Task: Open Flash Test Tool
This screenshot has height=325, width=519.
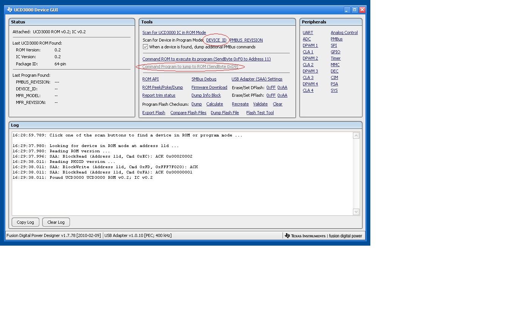Action: [260, 113]
